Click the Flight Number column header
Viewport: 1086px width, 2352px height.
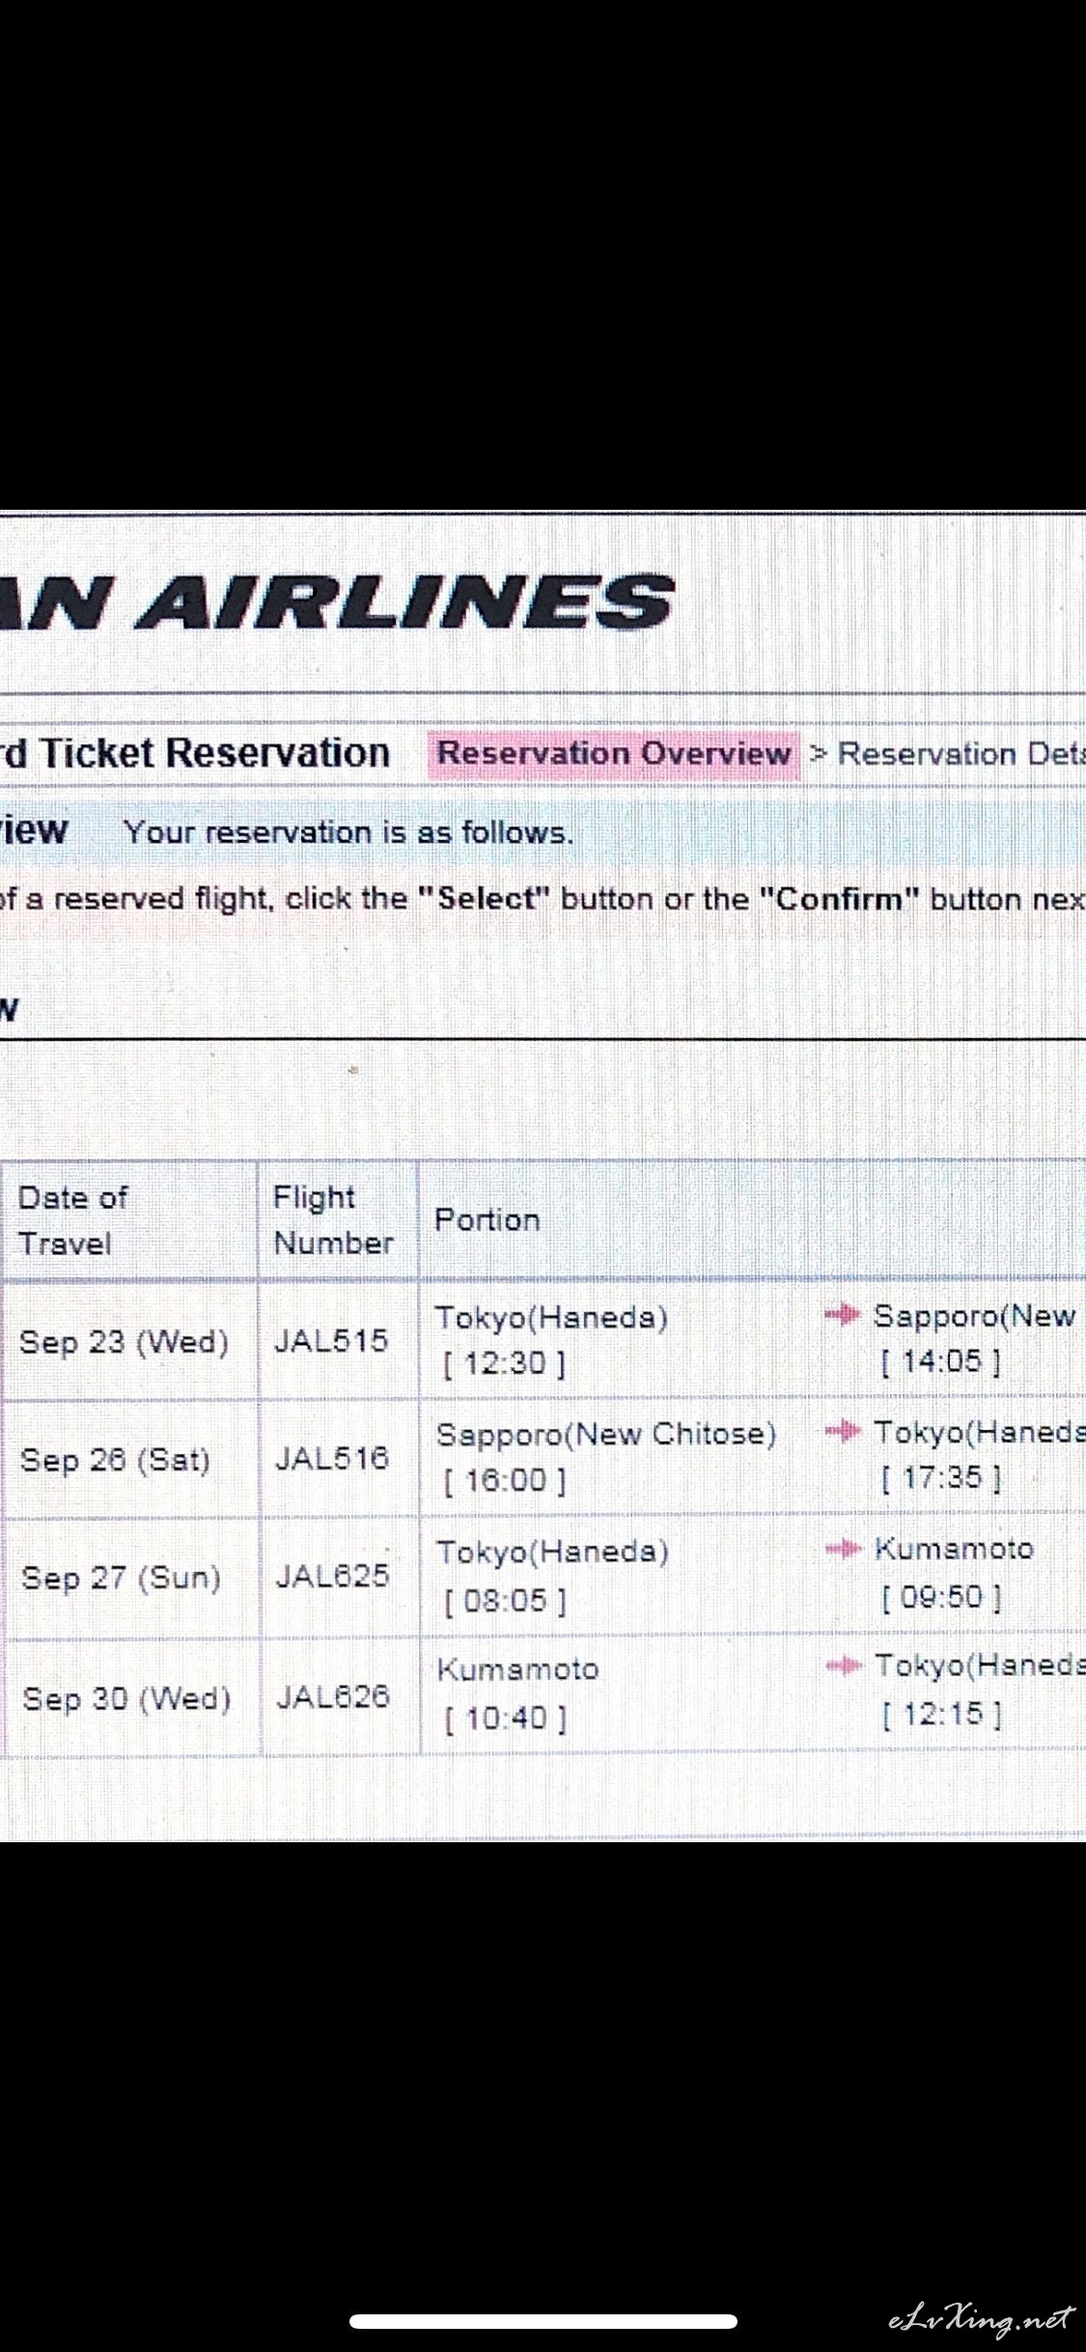coord(333,1219)
